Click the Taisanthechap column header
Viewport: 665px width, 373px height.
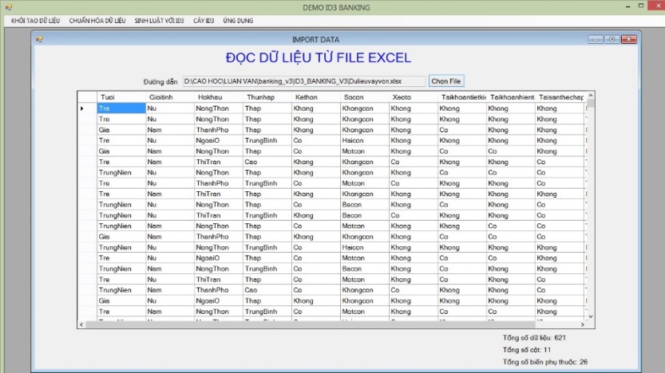point(560,97)
